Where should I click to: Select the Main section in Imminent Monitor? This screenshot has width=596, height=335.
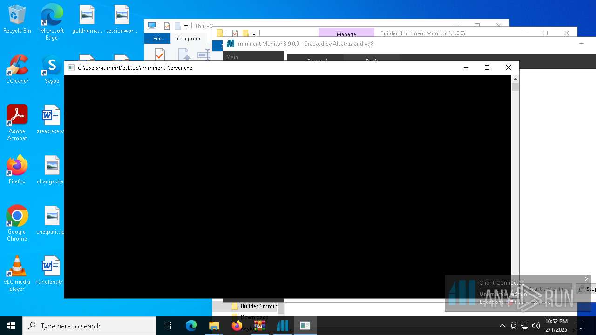(232, 57)
